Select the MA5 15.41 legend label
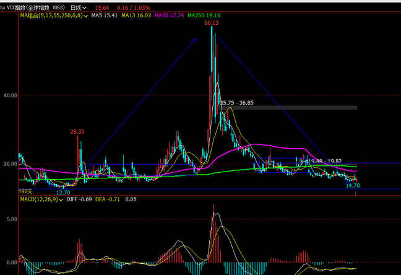401x275 pixels. tap(105, 15)
